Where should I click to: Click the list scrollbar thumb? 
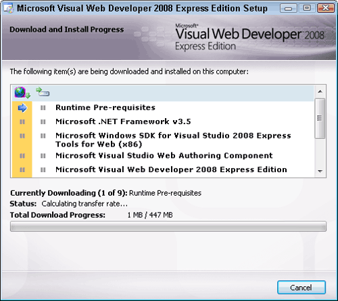(x=320, y=118)
